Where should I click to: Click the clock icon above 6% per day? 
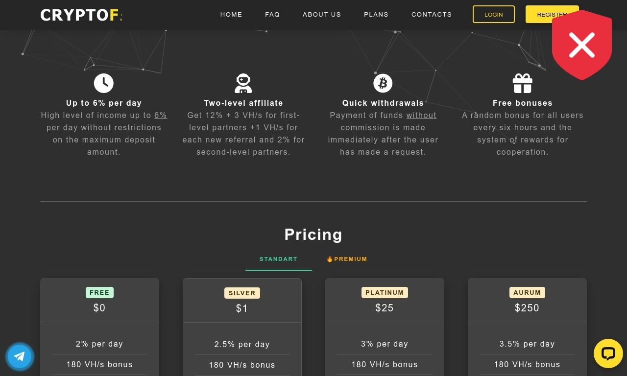[104, 83]
